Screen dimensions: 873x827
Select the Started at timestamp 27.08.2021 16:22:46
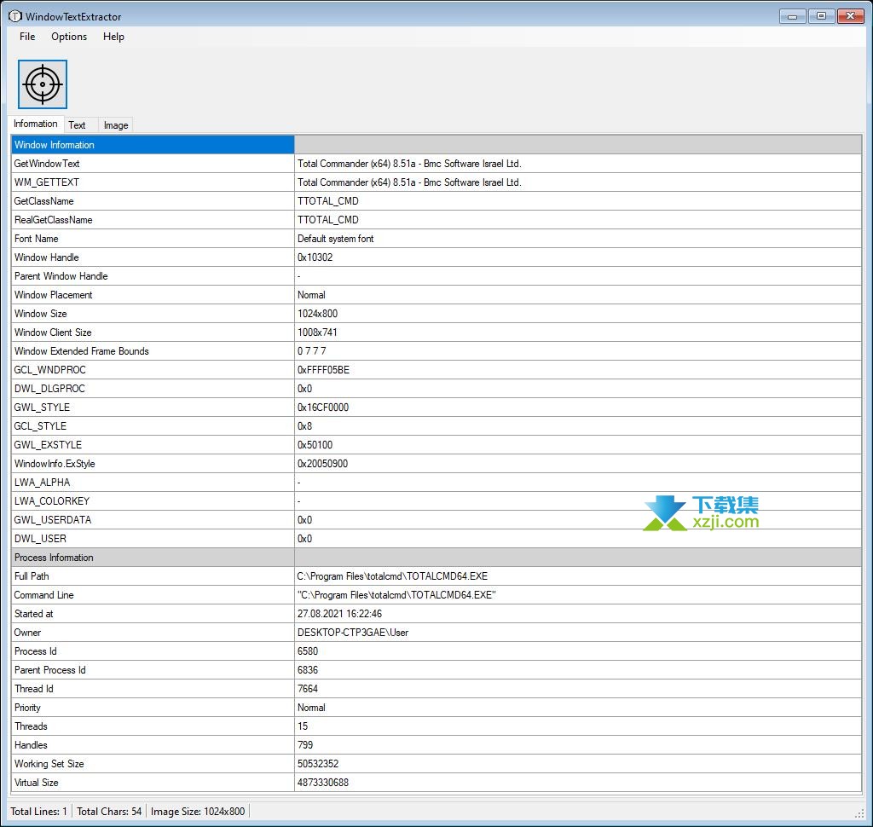339,614
